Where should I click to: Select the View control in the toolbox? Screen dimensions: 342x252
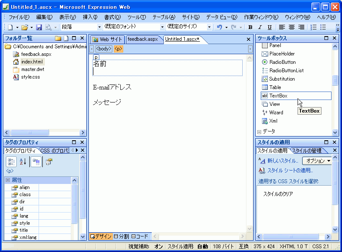tap(275, 104)
